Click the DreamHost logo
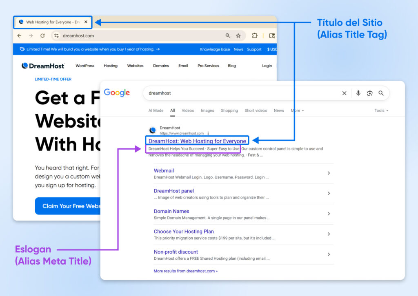Screen dimensions: 418x296 (x=43, y=65)
